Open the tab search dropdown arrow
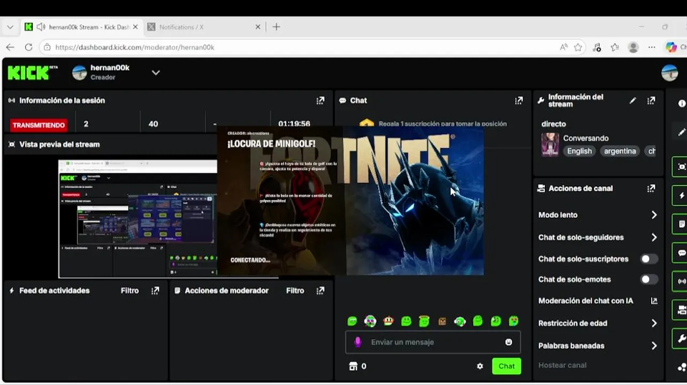This screenshot has height=385, width=687. [x=10, y=27]
